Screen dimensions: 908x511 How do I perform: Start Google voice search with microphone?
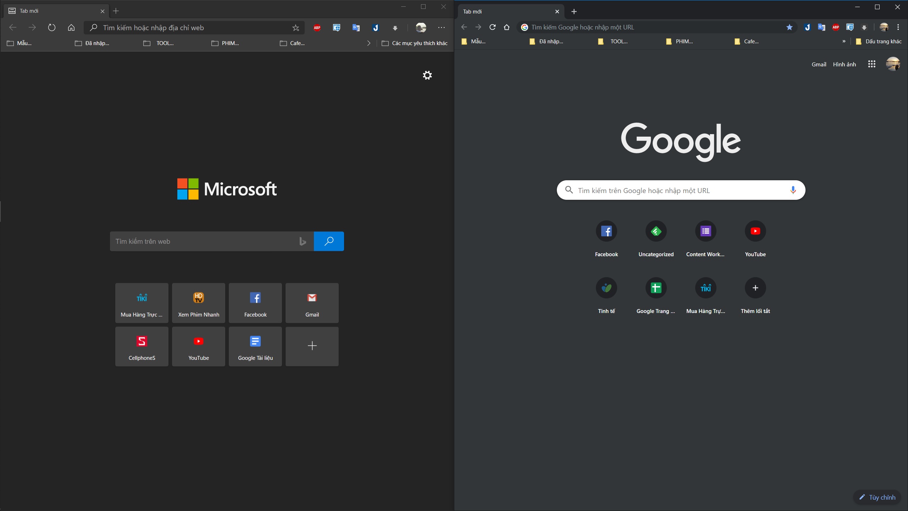pyautogui.click(x=793, y=190)
